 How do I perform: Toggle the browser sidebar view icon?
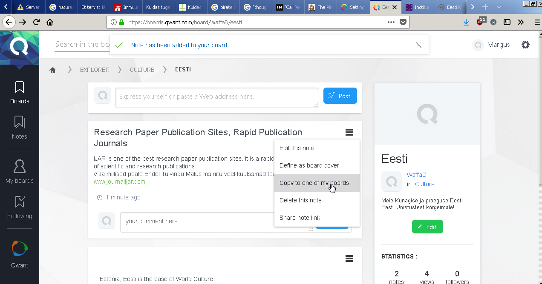click(x=507, y=22)
